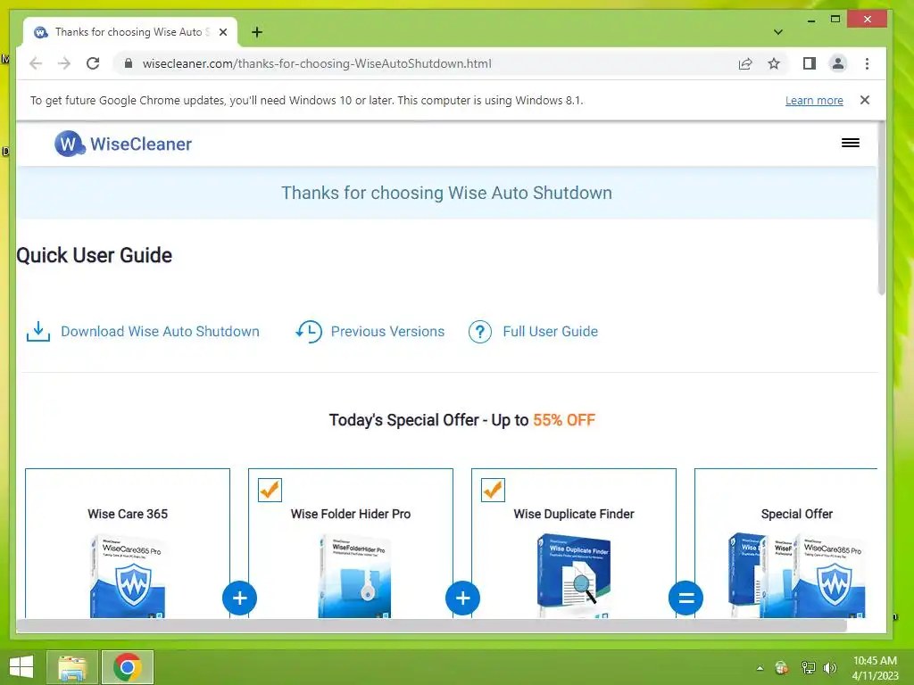Uncheck the Wise Folder Hider Pro checkbox
914x685 pixels.
270,491
